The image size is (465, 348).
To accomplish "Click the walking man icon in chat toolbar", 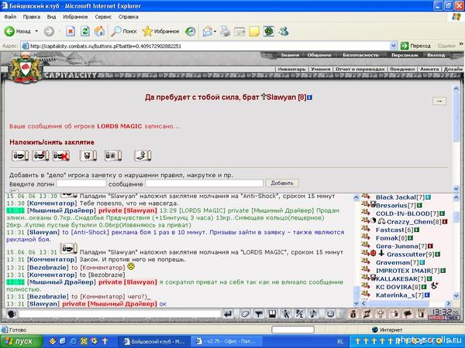I will pyautogui.click(x=286, y=314).
